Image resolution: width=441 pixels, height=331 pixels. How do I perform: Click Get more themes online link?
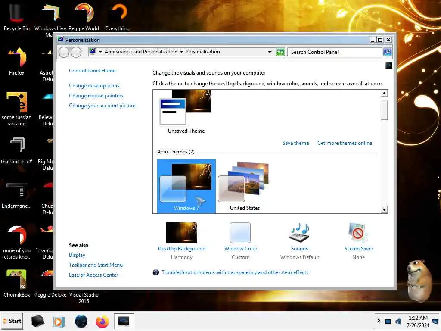click(x=345, y=143)
